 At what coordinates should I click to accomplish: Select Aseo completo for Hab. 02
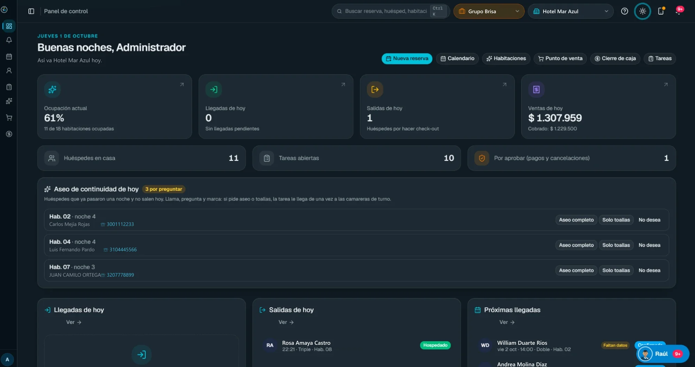coord(576,220)
